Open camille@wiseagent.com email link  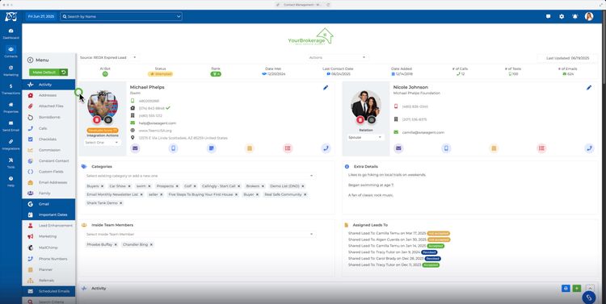coord(423,132)
